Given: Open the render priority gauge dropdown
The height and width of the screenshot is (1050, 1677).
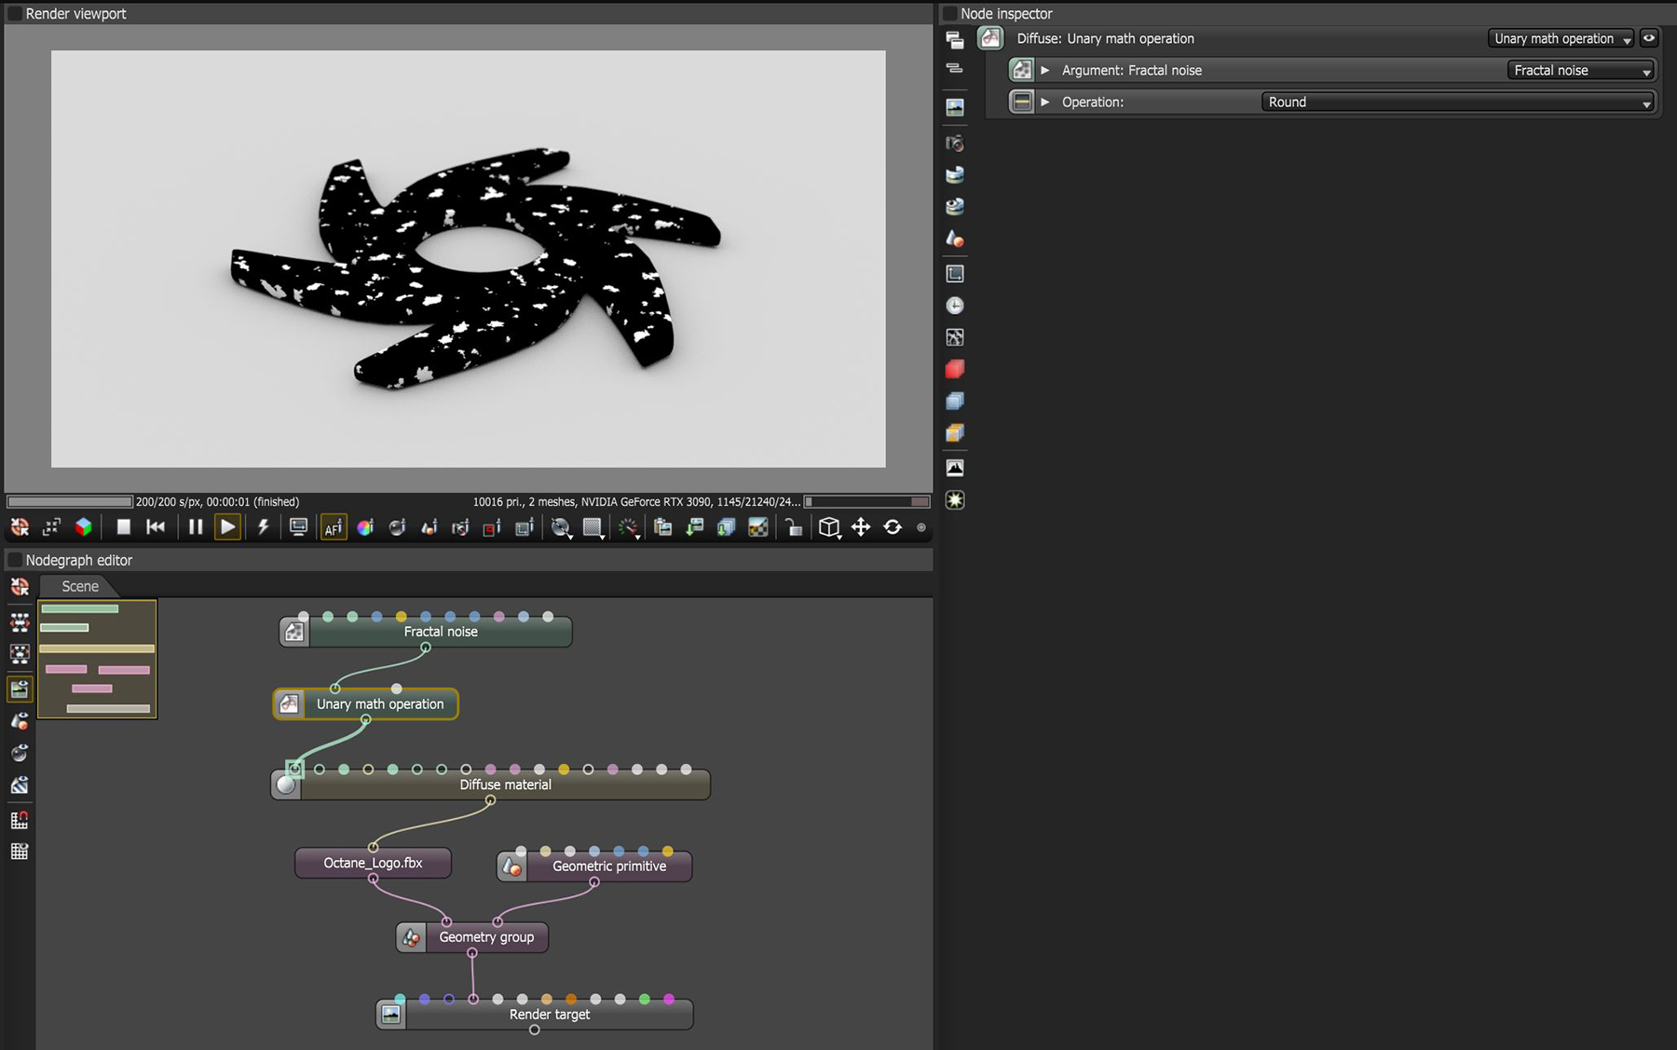Looking at the screenshot, I should pos(630,528).
